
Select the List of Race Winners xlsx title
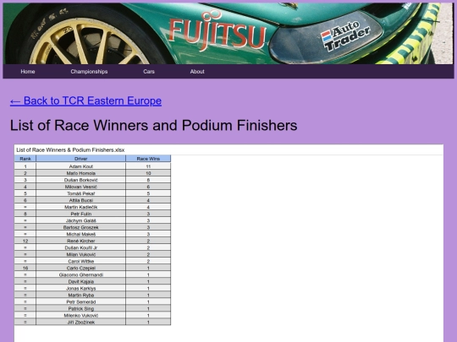(70, 150)
